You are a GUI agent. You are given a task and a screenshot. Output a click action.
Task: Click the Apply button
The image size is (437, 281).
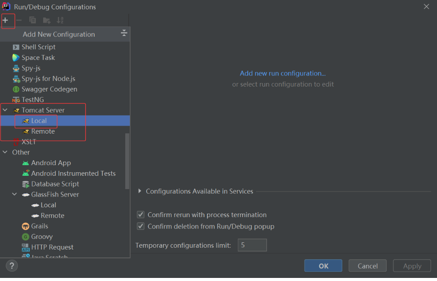pyautogui.click(x=412, y=266)
